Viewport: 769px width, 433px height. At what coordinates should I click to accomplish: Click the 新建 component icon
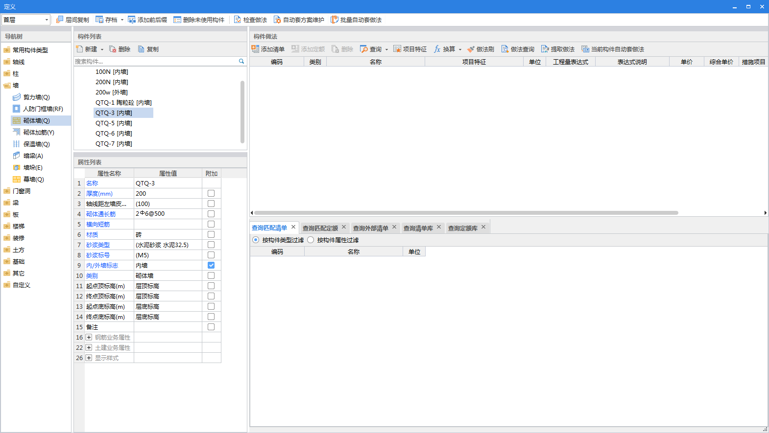click(x=79, y=49)
